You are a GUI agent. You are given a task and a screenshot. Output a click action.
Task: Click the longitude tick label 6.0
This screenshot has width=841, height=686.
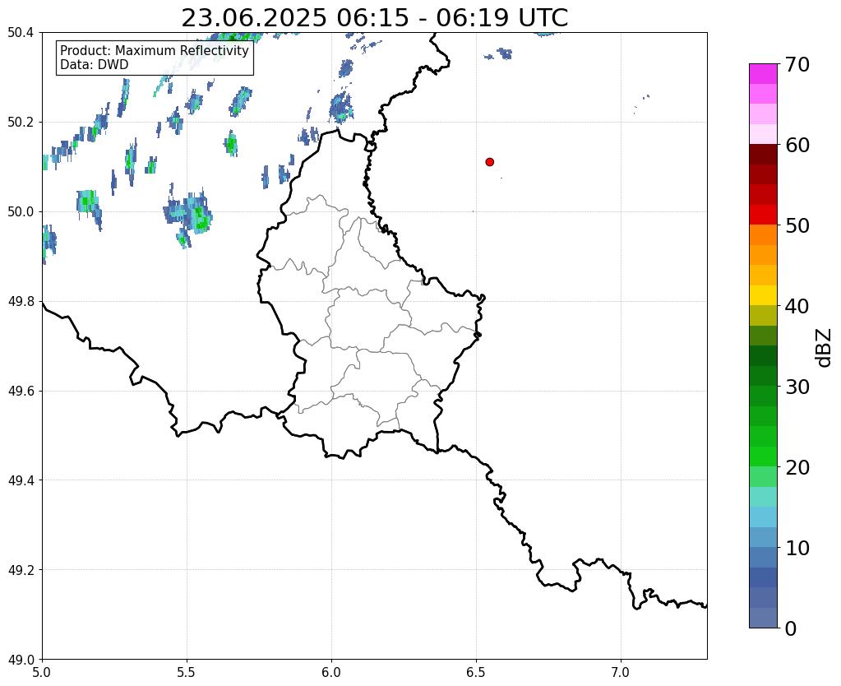pyautogui.click(x=331, y=672)
